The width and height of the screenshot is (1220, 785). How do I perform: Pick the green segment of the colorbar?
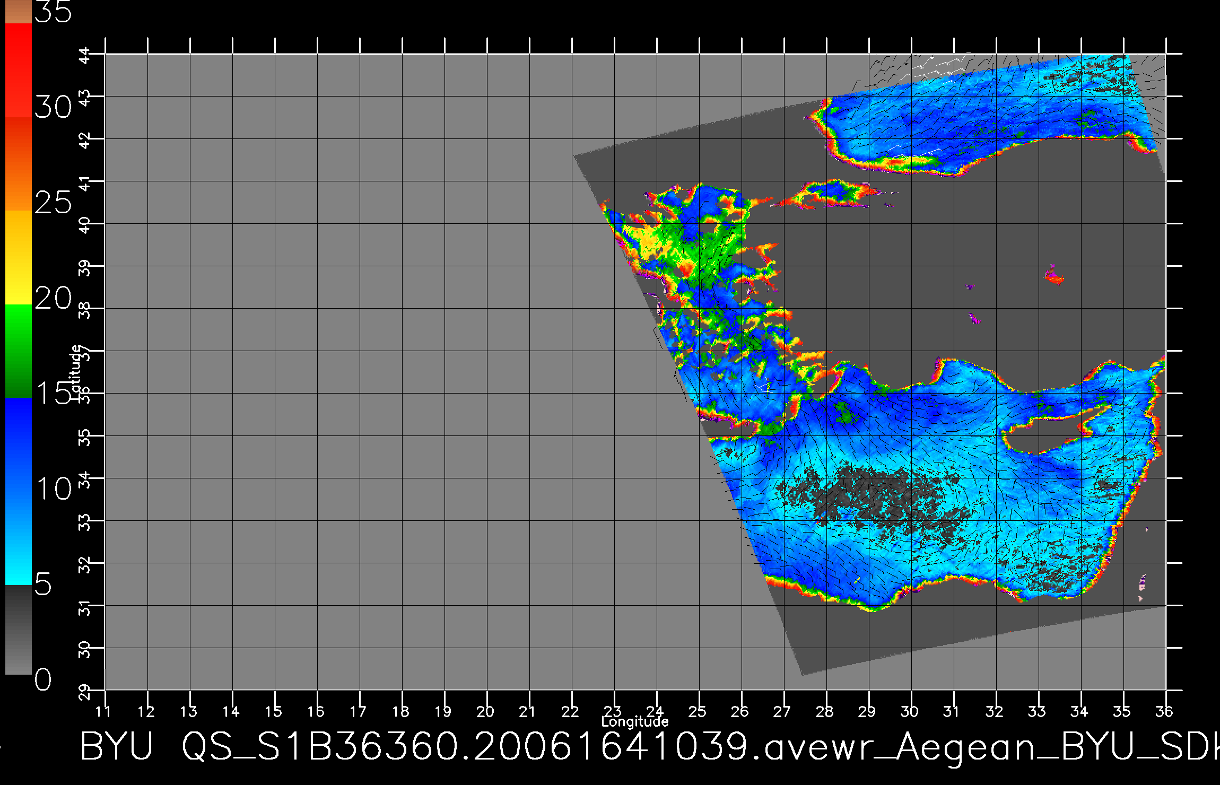(19, 351)
